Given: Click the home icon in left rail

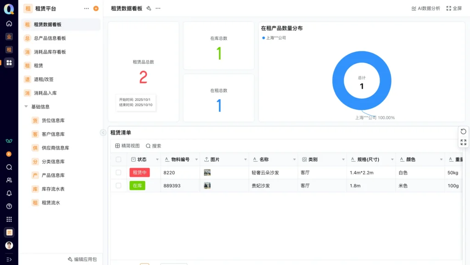Looking at the screenshot, I should (9, 23).
